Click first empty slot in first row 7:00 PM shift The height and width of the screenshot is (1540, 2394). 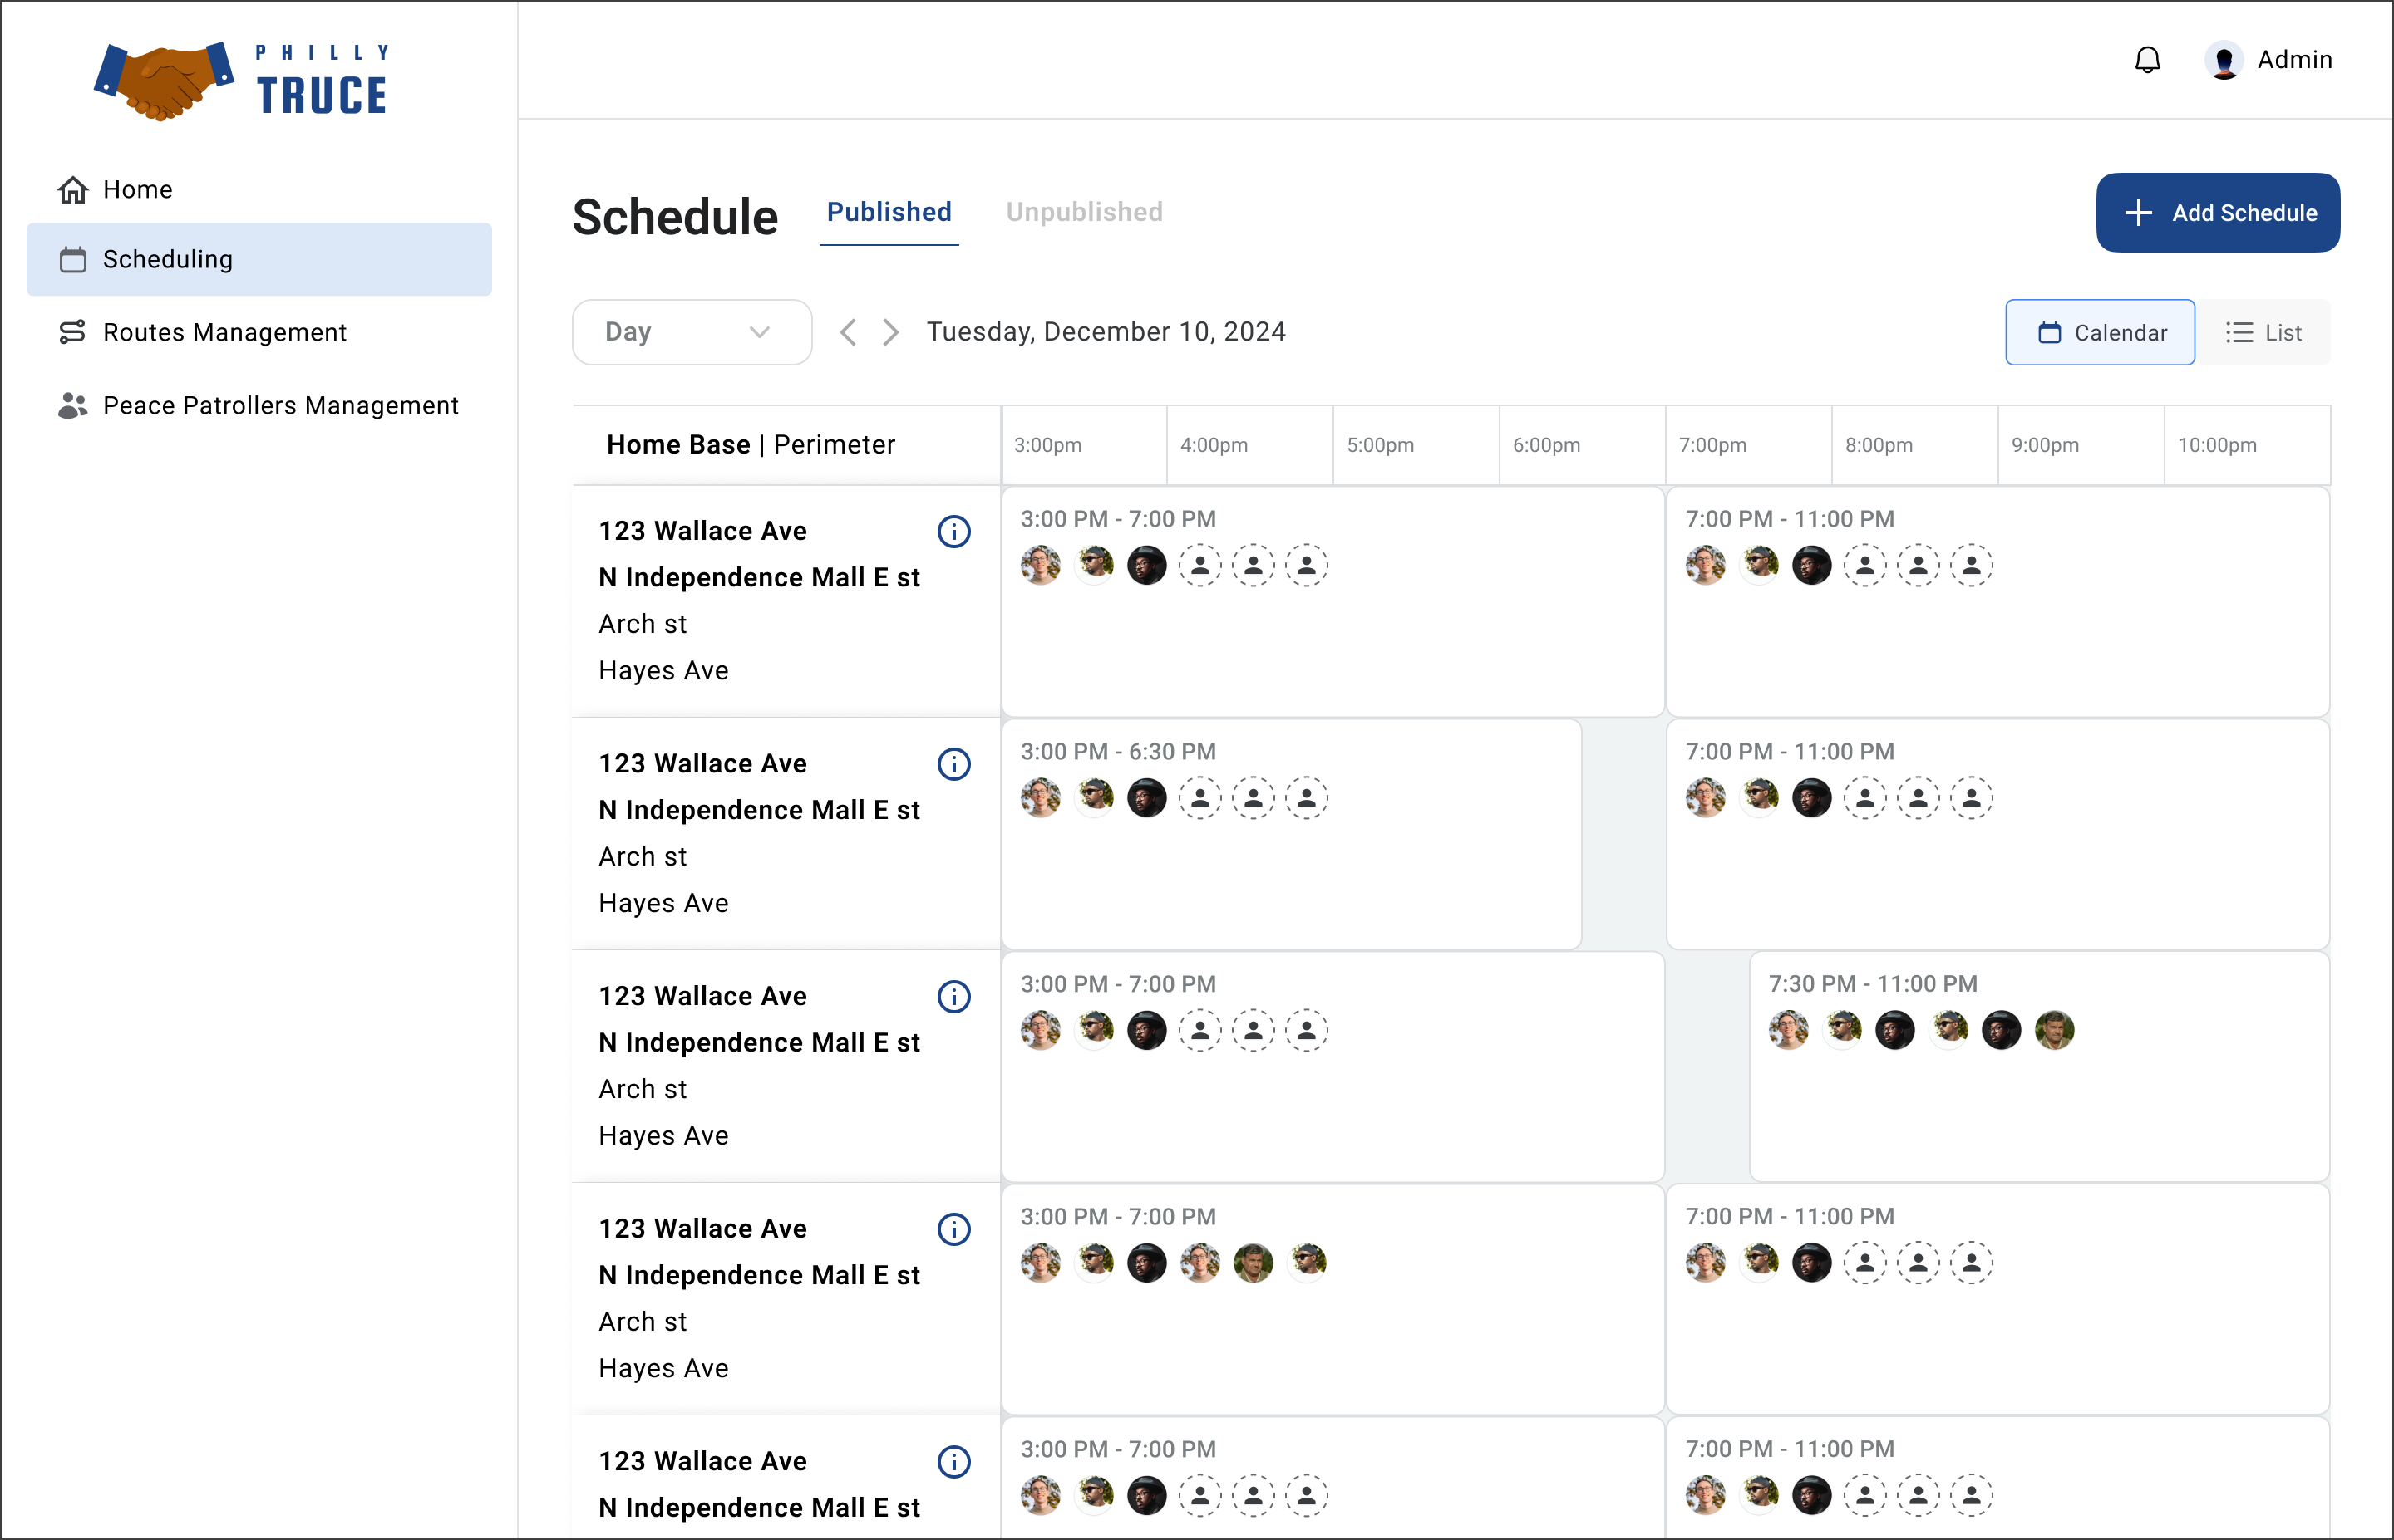pos(1864,565)
